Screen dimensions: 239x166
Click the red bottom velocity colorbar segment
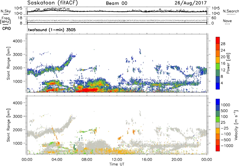[x=218, y=148]
